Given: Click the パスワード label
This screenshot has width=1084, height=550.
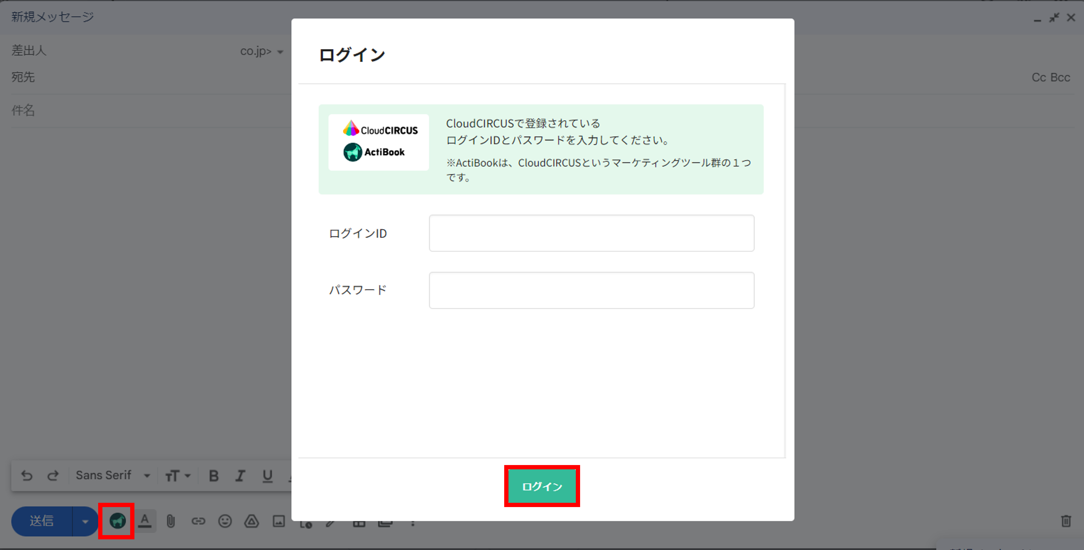Looking at the screenshot, I should point(358,290).
